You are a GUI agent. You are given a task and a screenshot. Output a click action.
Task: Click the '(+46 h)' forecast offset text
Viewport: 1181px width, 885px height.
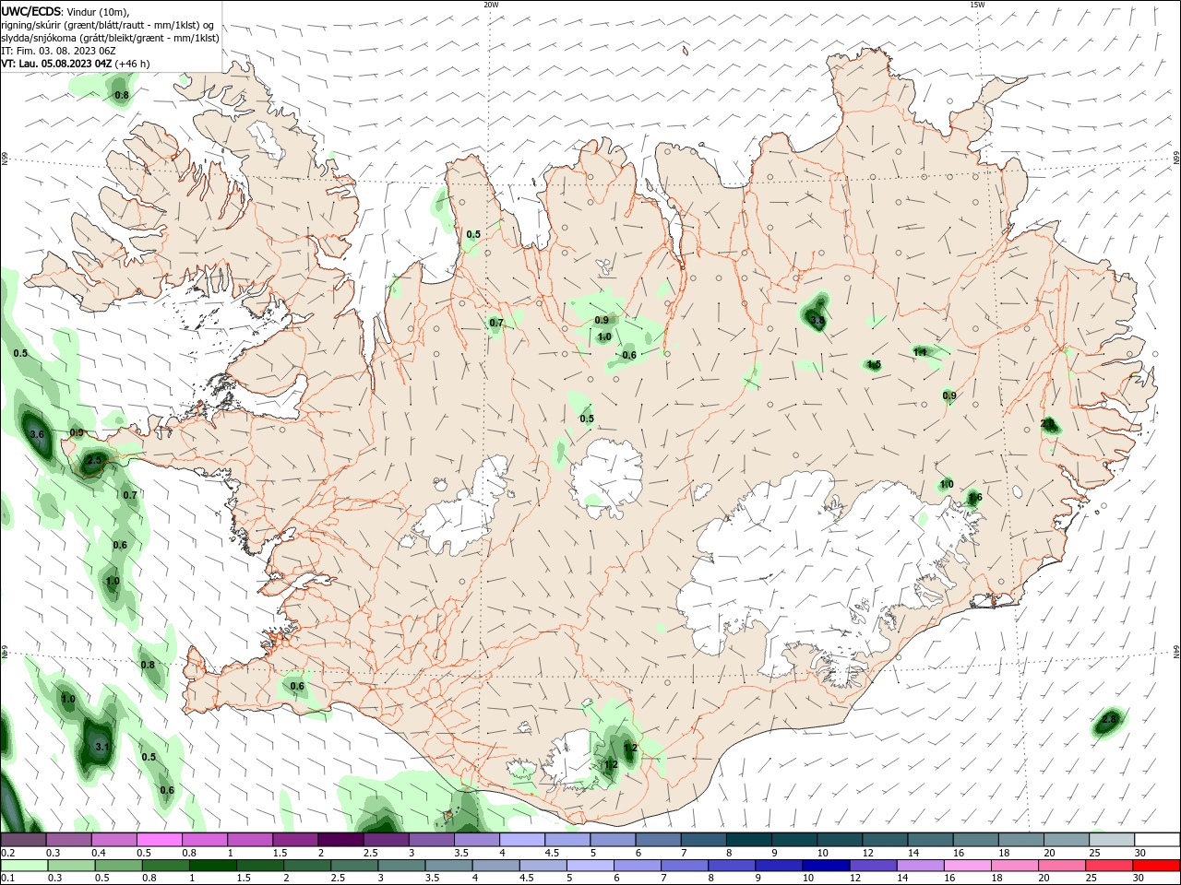coord(133,64)
